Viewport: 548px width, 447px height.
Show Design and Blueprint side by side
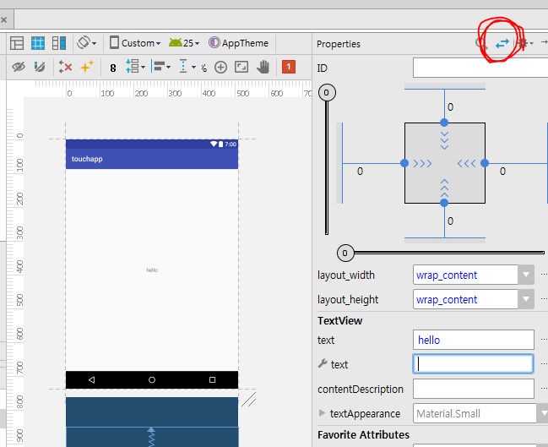pos(59,43)
